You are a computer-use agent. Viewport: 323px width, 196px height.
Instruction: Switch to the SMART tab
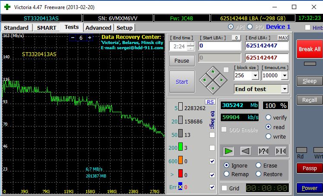tap(46, 28)
